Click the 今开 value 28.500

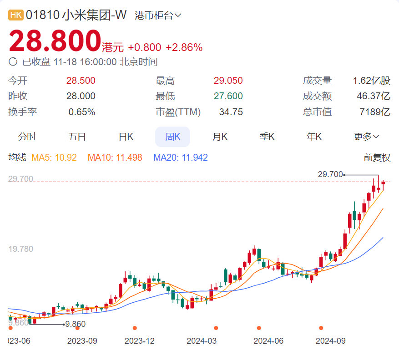81,81
